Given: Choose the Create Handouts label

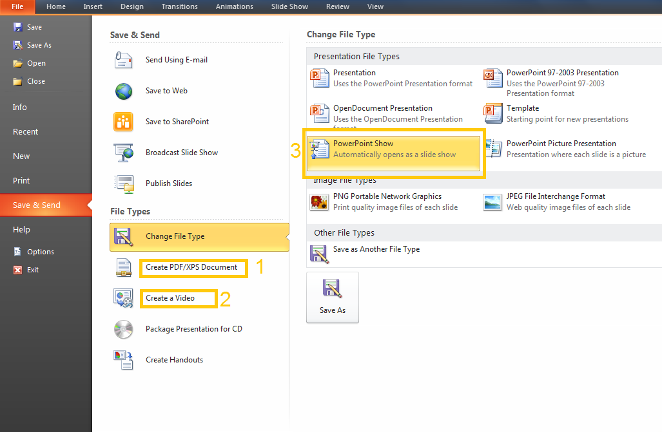Looking at the screenshot, I should pos(175,360).
